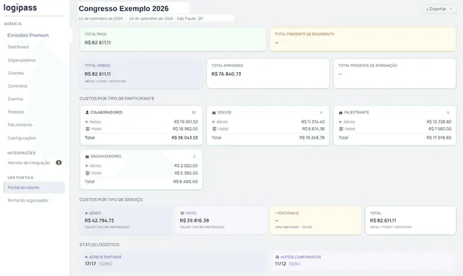Click Organizadores total R$ 8.400,00
The height and width of the screenshot is (276, 463).
click(185, 181)
